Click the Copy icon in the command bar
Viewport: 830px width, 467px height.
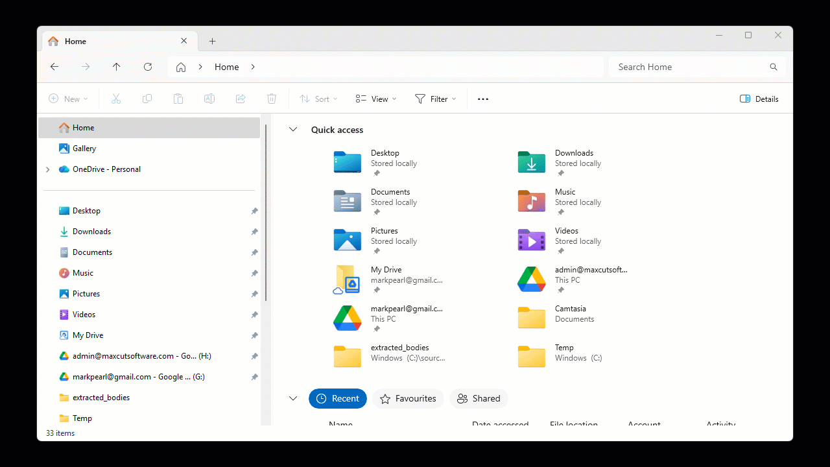click(147, 99)
